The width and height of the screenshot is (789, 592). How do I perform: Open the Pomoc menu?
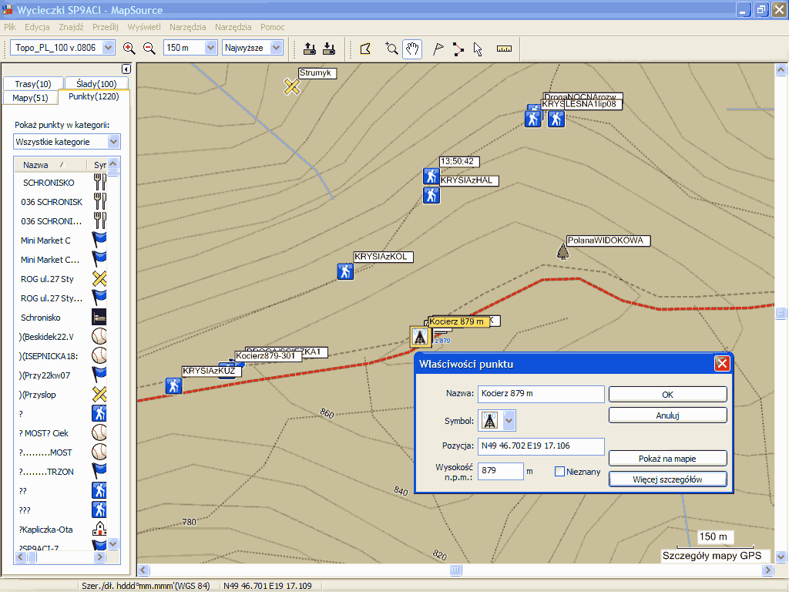[272, 27]
